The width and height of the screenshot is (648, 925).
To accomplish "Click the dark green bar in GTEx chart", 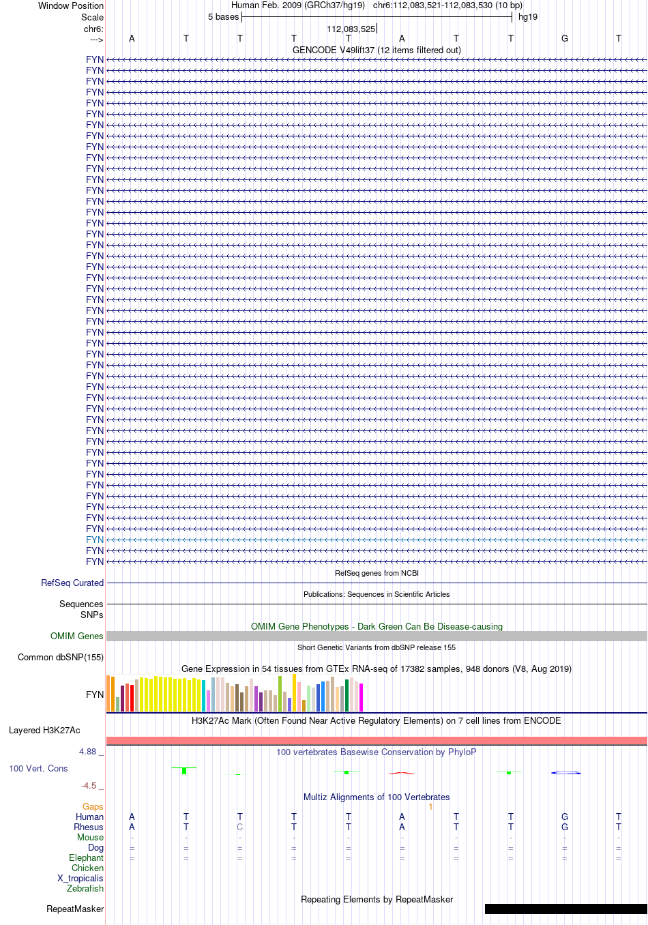I will pyautogui.click(x=347, y=696).
